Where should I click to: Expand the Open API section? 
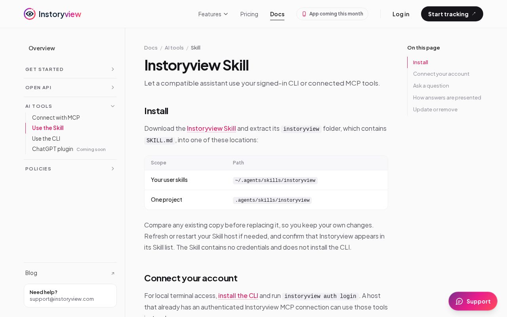70,88
